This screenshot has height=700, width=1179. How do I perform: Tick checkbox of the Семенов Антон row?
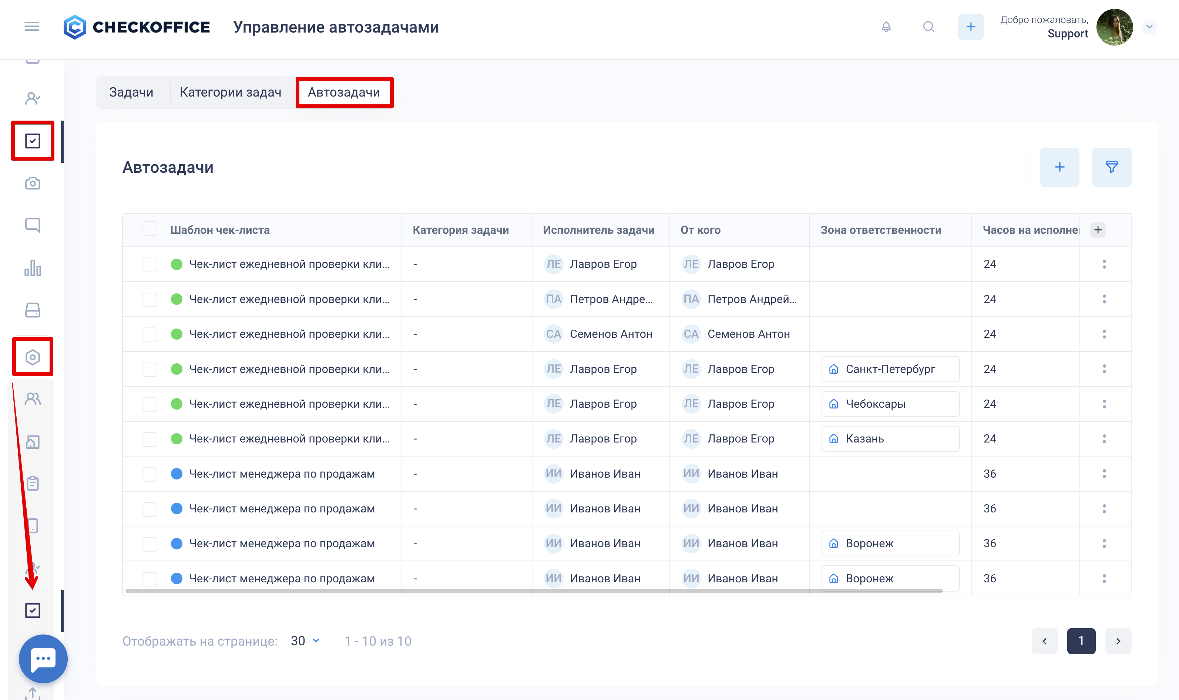tap(150, 334)
